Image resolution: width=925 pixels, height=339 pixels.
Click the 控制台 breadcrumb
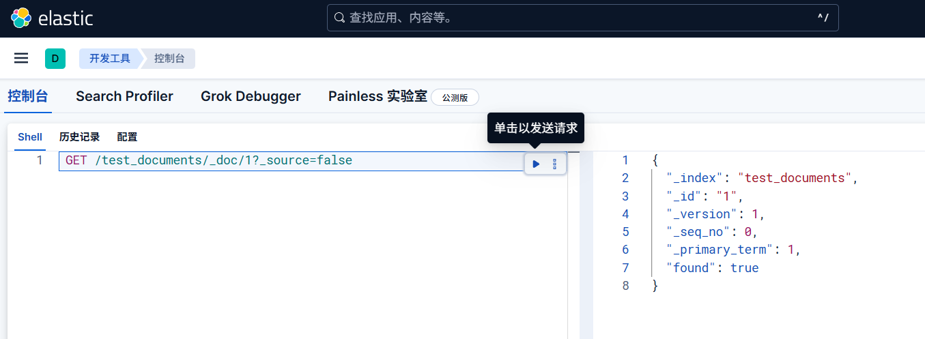(x=169, y=59)
